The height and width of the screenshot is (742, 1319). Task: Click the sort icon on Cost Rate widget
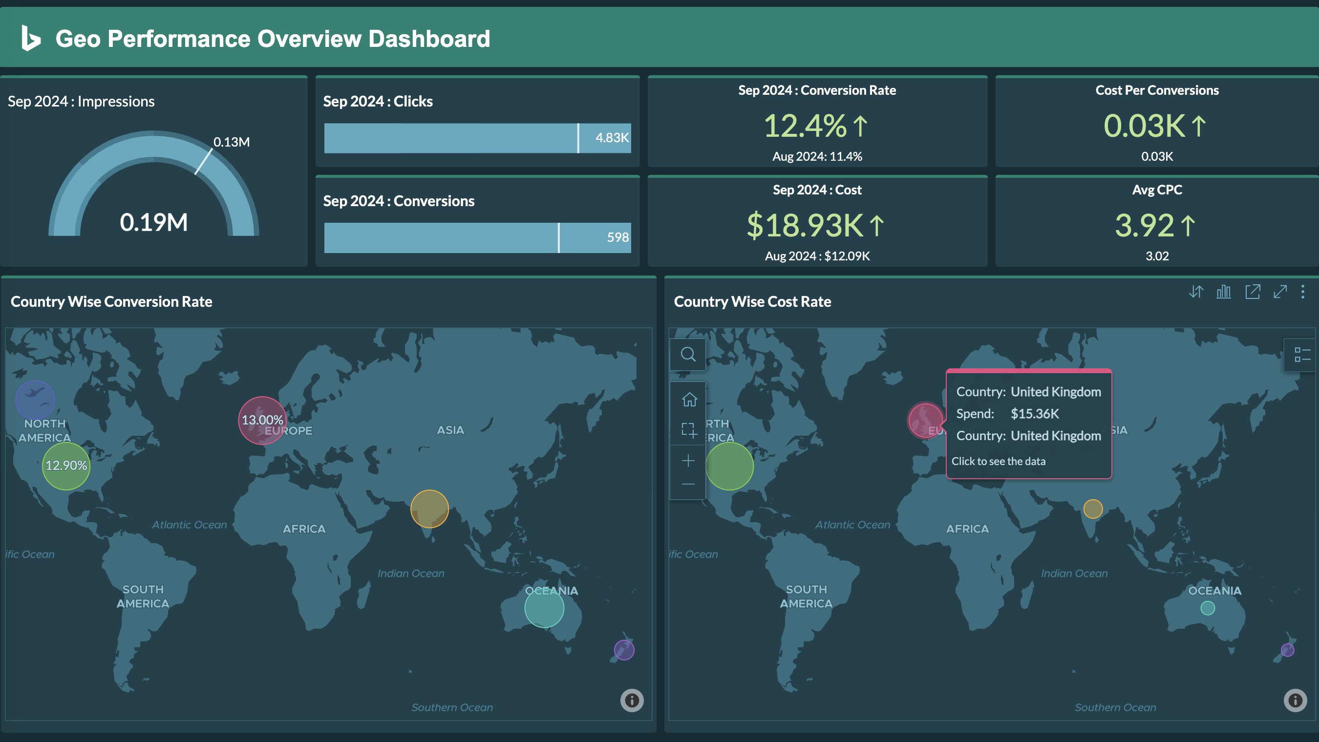pyautogui.click(x=1195, y=292)
